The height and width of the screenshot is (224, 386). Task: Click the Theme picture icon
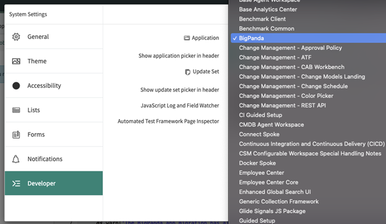pyautogui.click(x=16, y=61)
